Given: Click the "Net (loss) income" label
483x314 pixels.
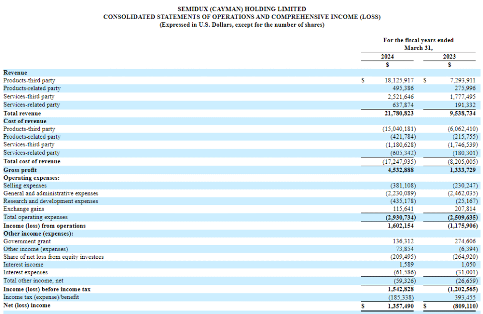Looking at the screenshot, I should coord(27,305).
